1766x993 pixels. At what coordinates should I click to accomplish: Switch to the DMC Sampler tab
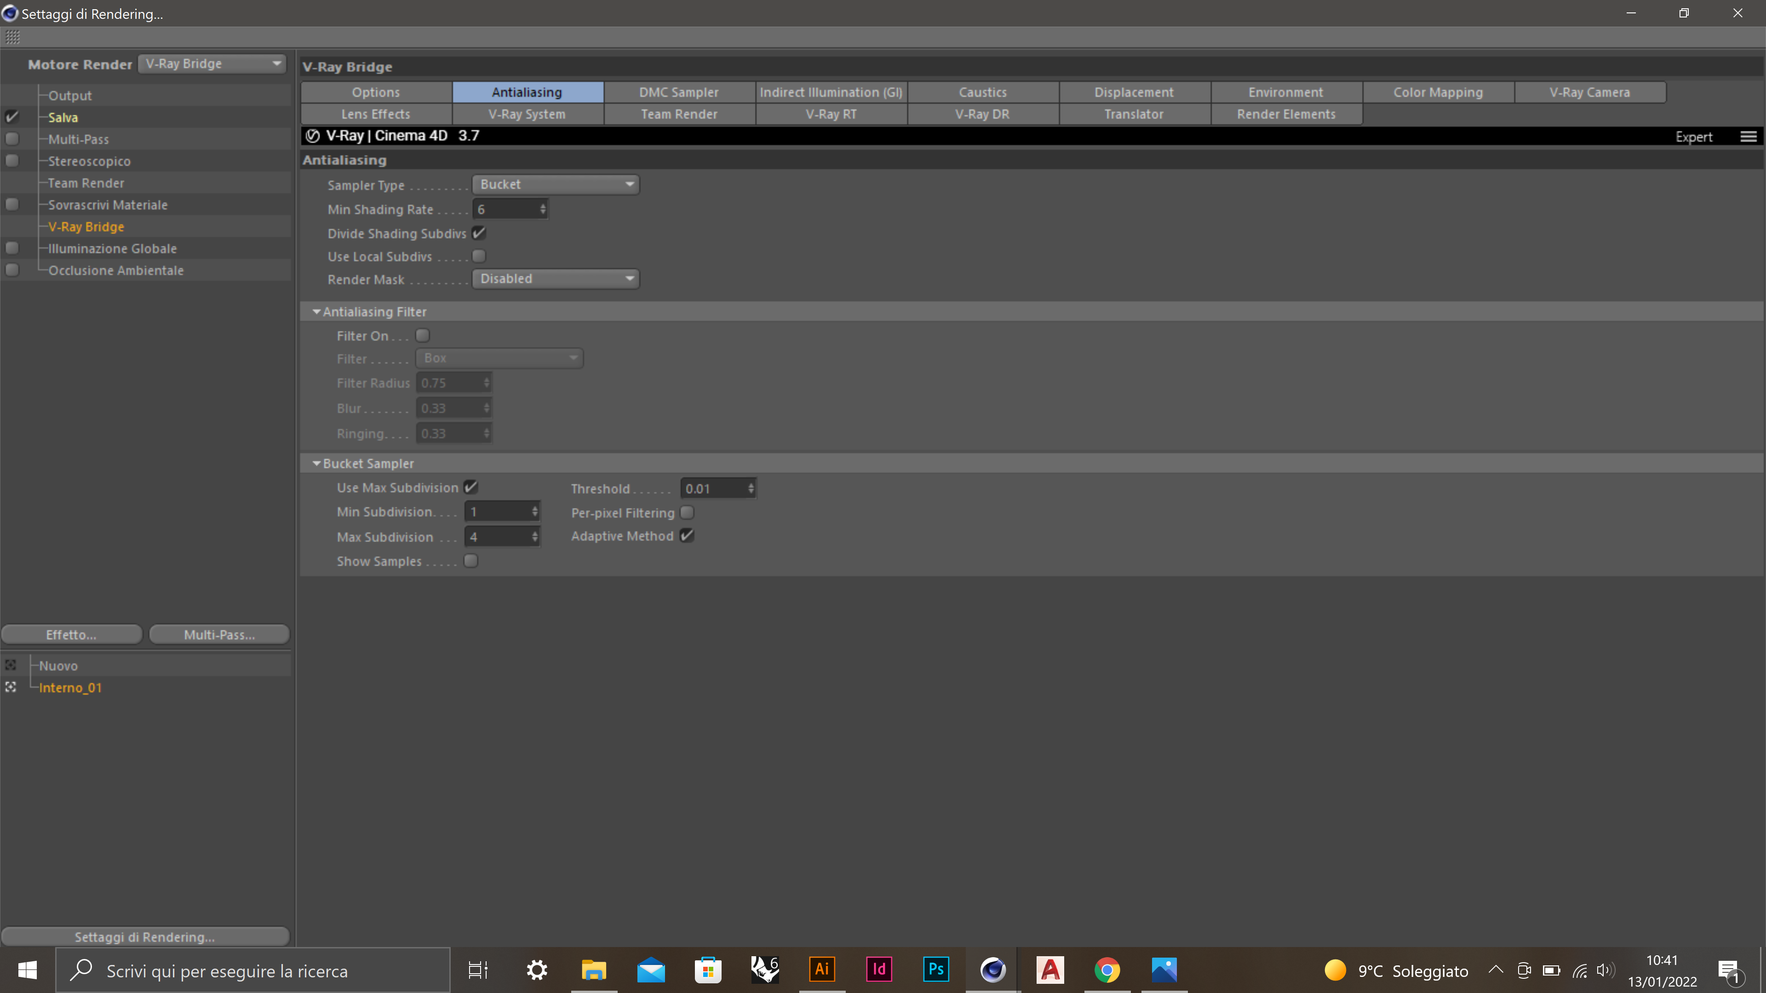(679, 92)
